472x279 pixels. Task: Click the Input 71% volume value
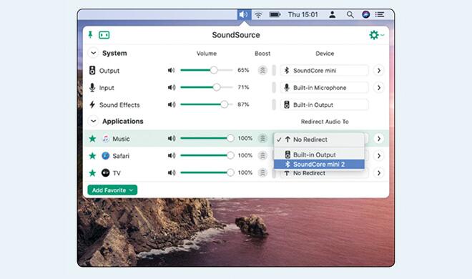[x=243, y=87]
